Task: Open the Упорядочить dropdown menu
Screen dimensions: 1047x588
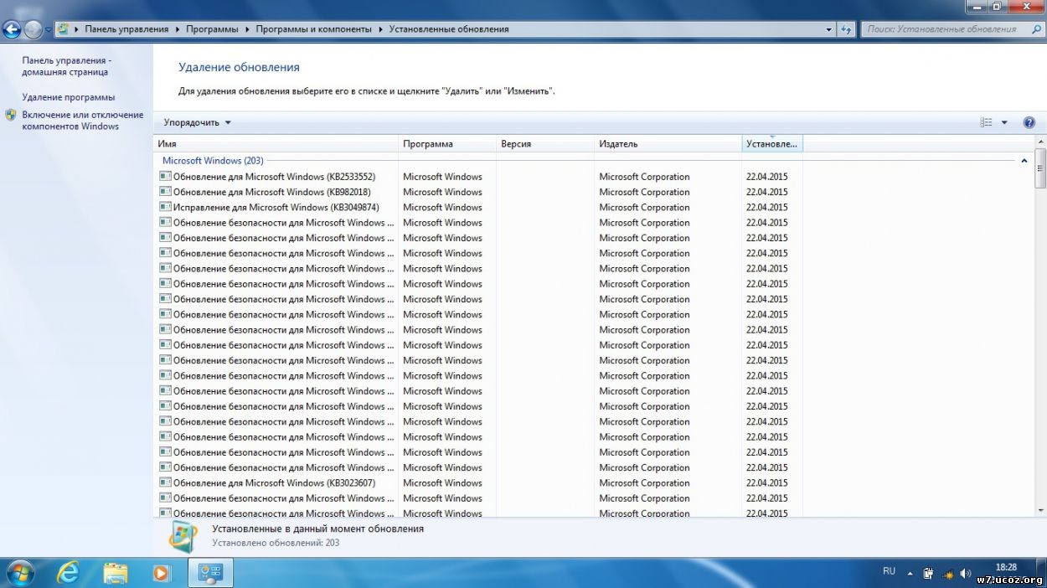Action: click(x=197, y=122)
